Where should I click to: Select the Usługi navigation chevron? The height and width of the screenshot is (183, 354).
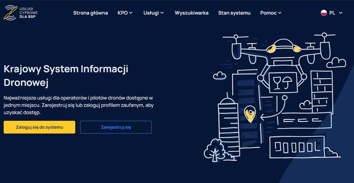tap(162, 13)
